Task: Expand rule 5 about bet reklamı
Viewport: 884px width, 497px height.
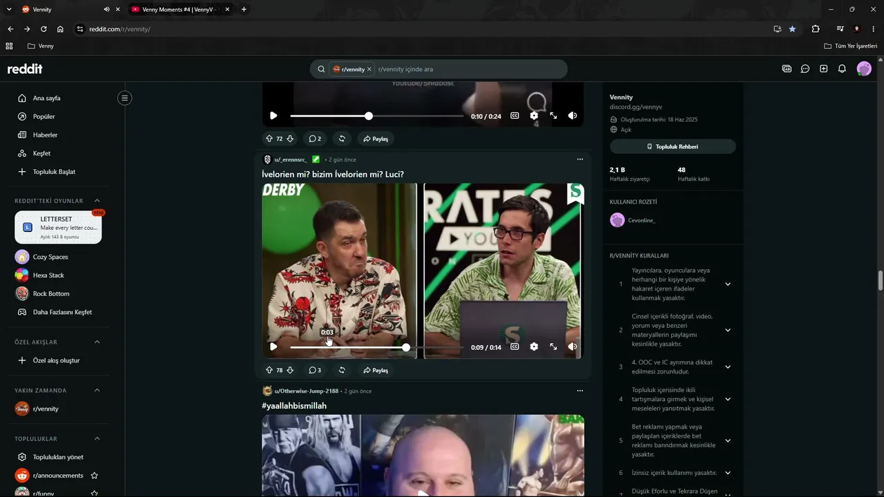Action: [x=727, y=440]
